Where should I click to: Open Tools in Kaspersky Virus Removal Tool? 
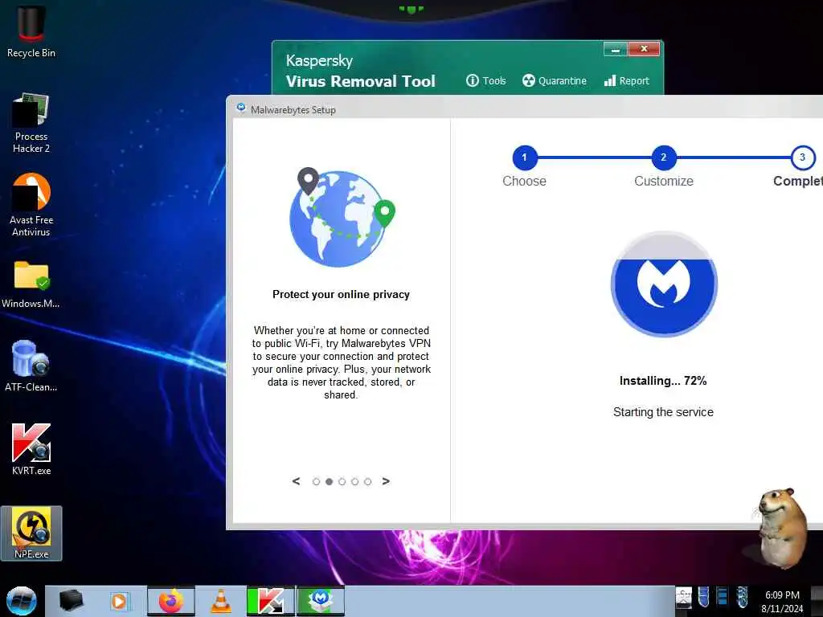[486, 81]
